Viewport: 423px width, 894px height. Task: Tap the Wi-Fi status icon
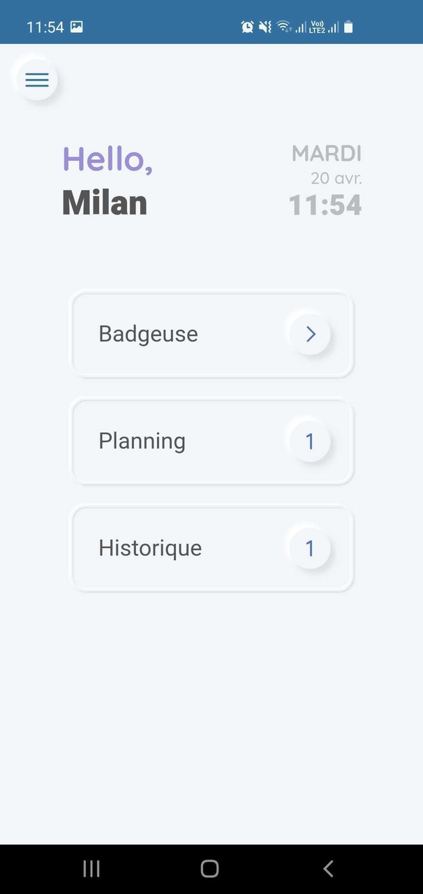(283, 27)
